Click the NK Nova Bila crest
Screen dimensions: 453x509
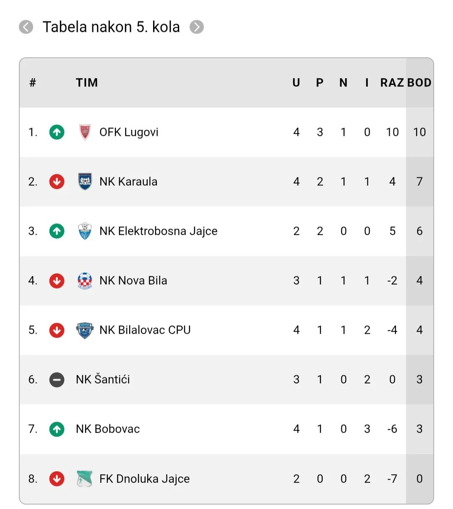click(x=85, y=280)
